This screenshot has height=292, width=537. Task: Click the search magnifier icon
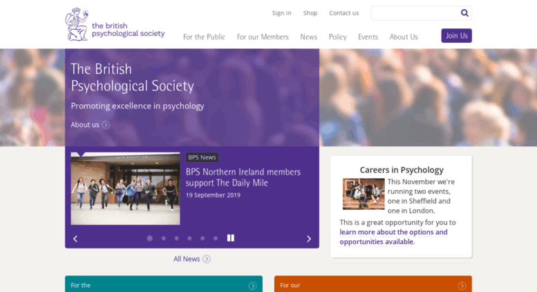(x=464, y=13)
